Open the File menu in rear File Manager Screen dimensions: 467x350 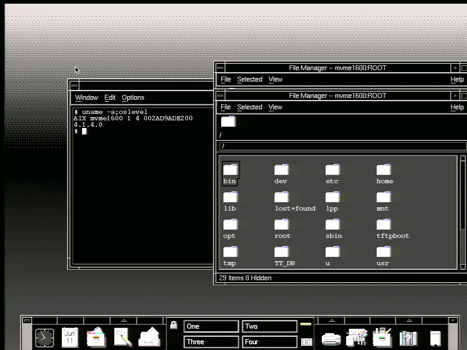coord(226,79)
